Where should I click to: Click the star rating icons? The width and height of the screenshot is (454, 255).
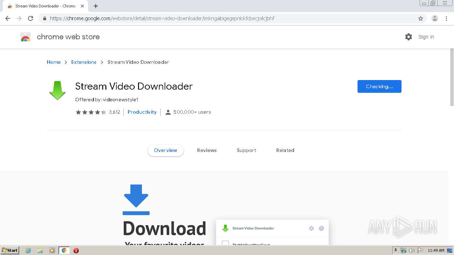[91, 112]
